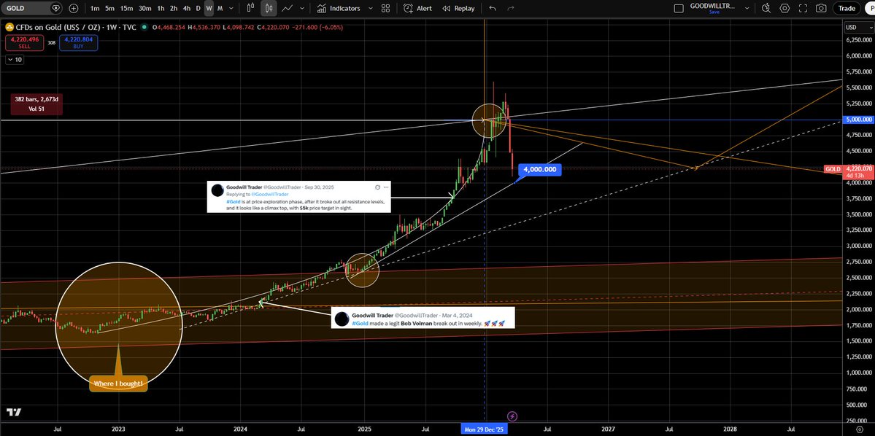This screenshot has width=875, height=436.
Task: Open chart settings hexagon icon
Action: tap(785, 8)
